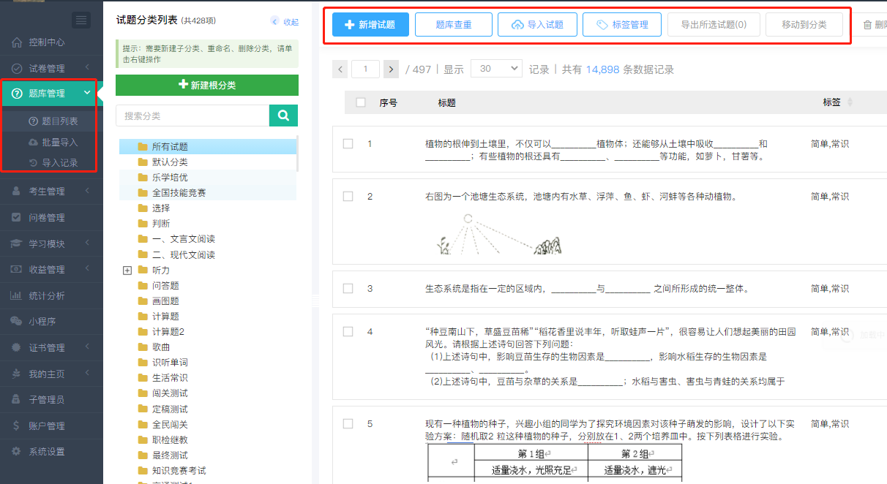Viewport: 887px width, 484px height.
Task: Click the 试卷管理 checkmark icon
Action: click(16, 68)
